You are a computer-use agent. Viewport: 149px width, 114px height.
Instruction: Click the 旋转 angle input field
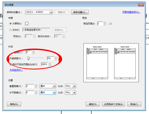(29, 52)
